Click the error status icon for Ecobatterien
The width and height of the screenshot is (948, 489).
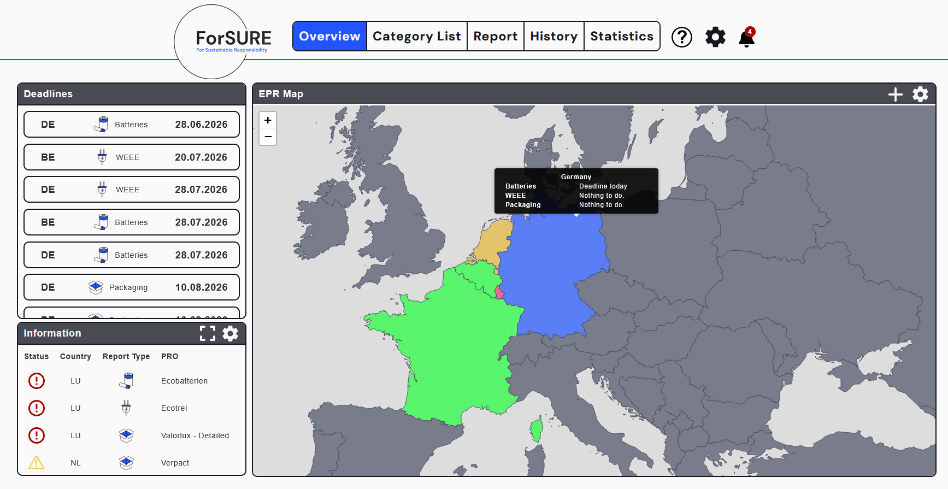click(x=37, y=381)
